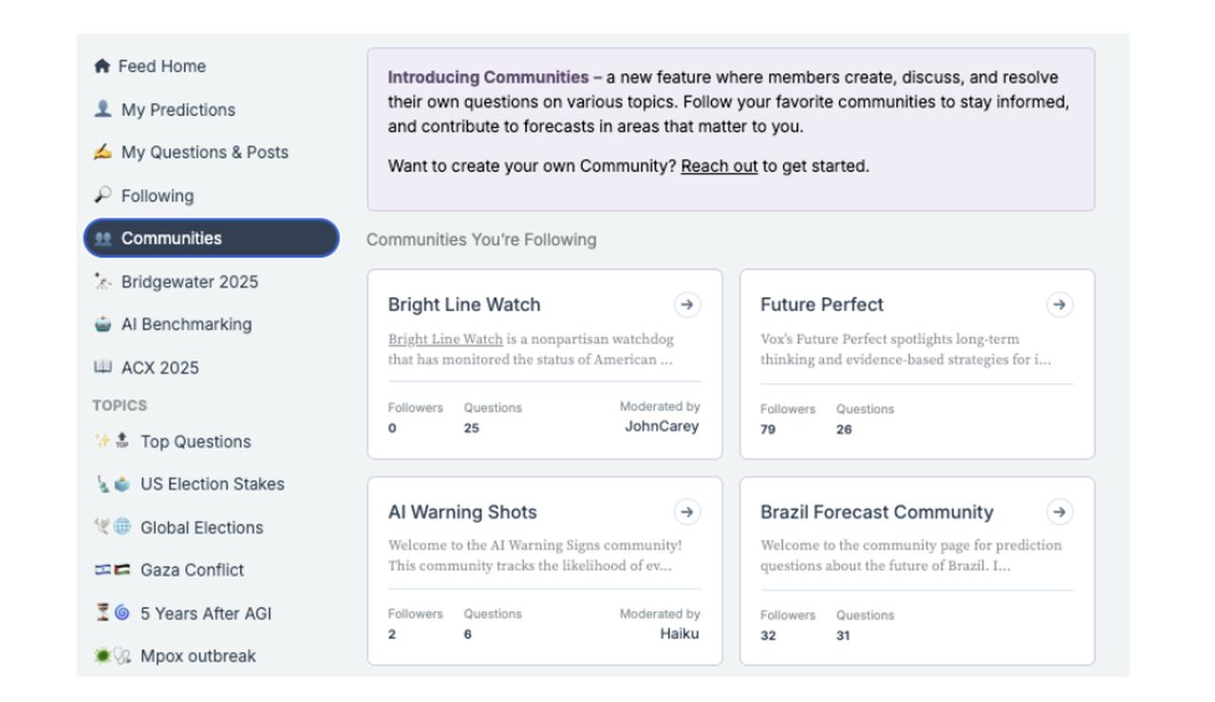
Task: Click the AI Benchmarking icon in sidebar
Action: 103,324
